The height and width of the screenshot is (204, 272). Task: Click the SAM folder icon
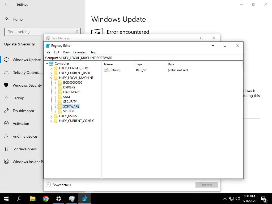pyautogui.click(x=60, y=97)
